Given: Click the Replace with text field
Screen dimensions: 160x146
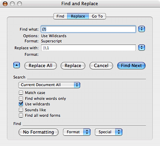Looking at the screenshot, I should [88, 48].
